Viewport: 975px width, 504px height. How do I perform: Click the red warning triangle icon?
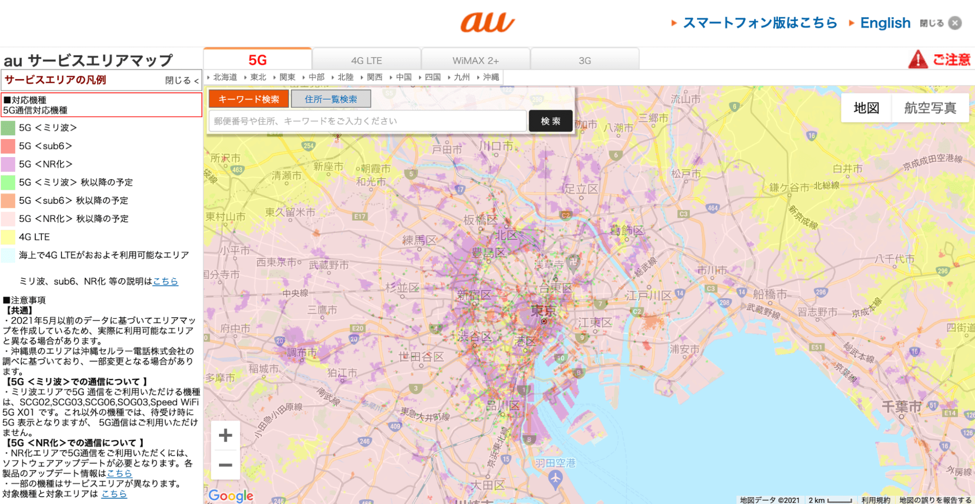[918, 60]
